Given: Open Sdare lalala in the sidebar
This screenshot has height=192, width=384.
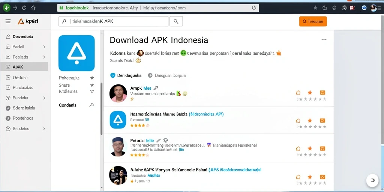Looking at the screenshot, I should coord(24,108).
